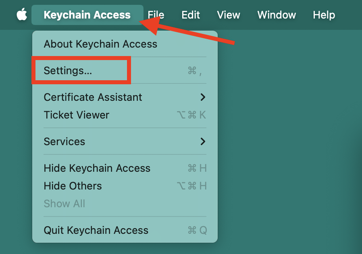Expand the Certificate Assistant submenu
The height and width of the screenshot is (254, 362).
(x=93, y=97)
